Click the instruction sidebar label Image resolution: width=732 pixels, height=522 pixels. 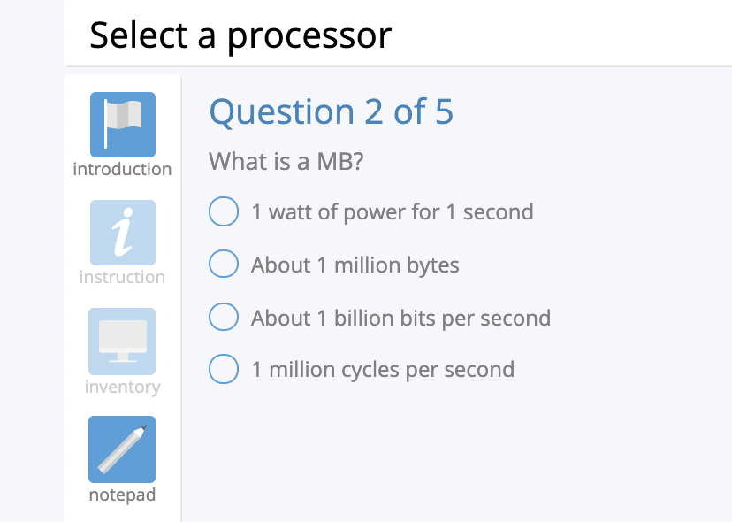[x=121, y=276]
